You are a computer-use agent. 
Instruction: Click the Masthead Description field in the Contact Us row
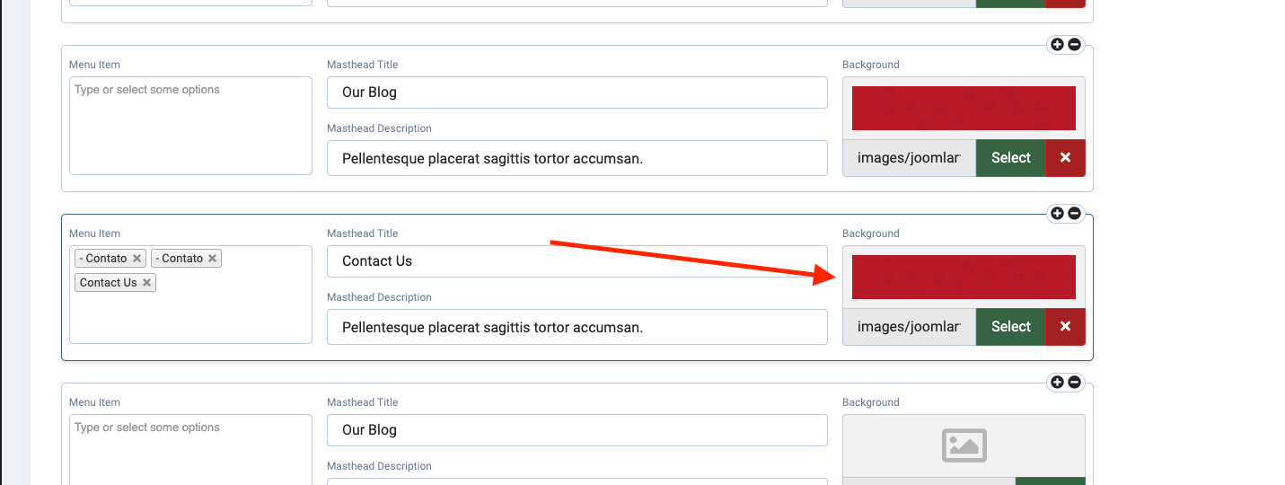coord(576,327)
